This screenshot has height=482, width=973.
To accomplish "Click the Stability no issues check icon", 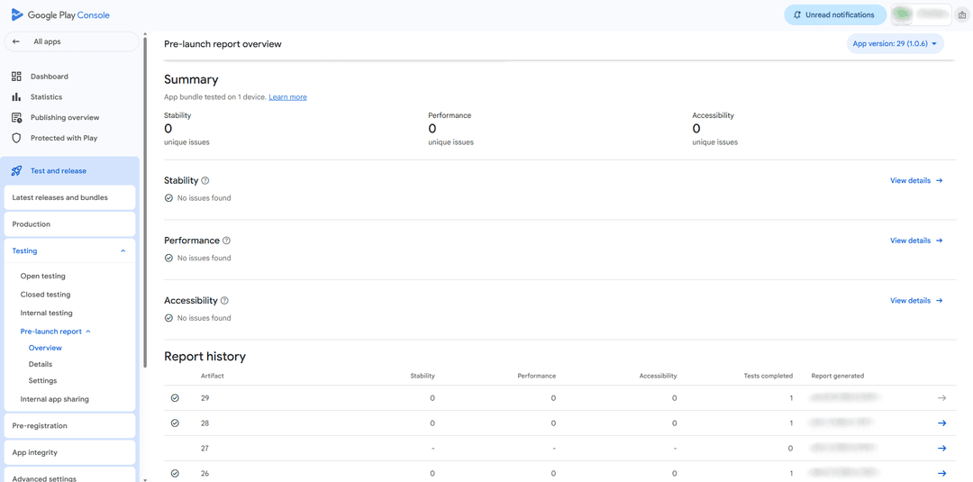I will point(168,198).
